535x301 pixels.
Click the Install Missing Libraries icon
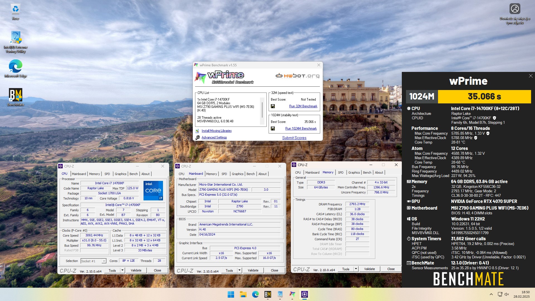[x=197, y=131]
